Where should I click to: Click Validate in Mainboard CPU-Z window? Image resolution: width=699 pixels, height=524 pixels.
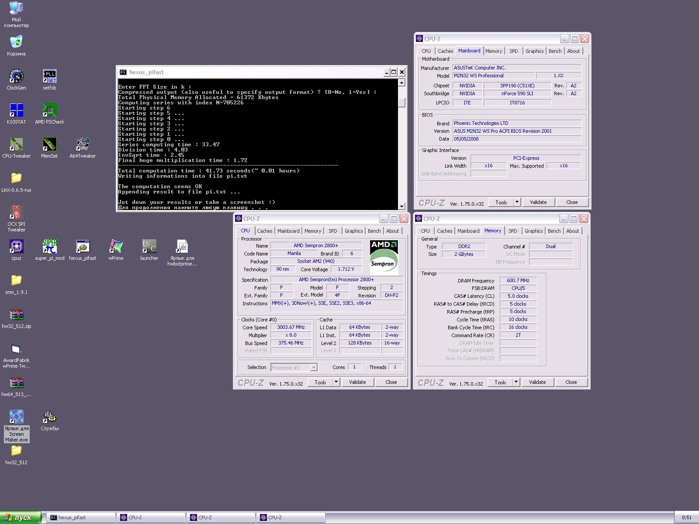point(538,202)
